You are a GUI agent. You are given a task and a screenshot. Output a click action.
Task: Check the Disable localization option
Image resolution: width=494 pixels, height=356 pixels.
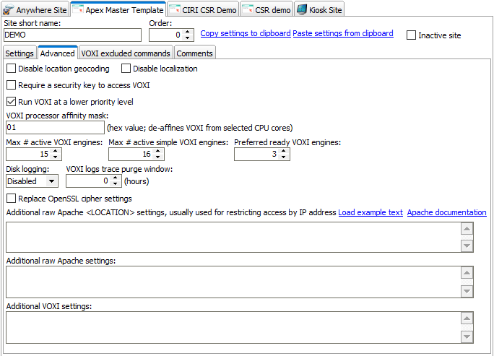click(126, 69)
